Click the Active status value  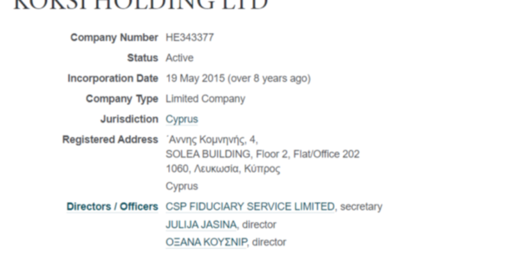179,58
